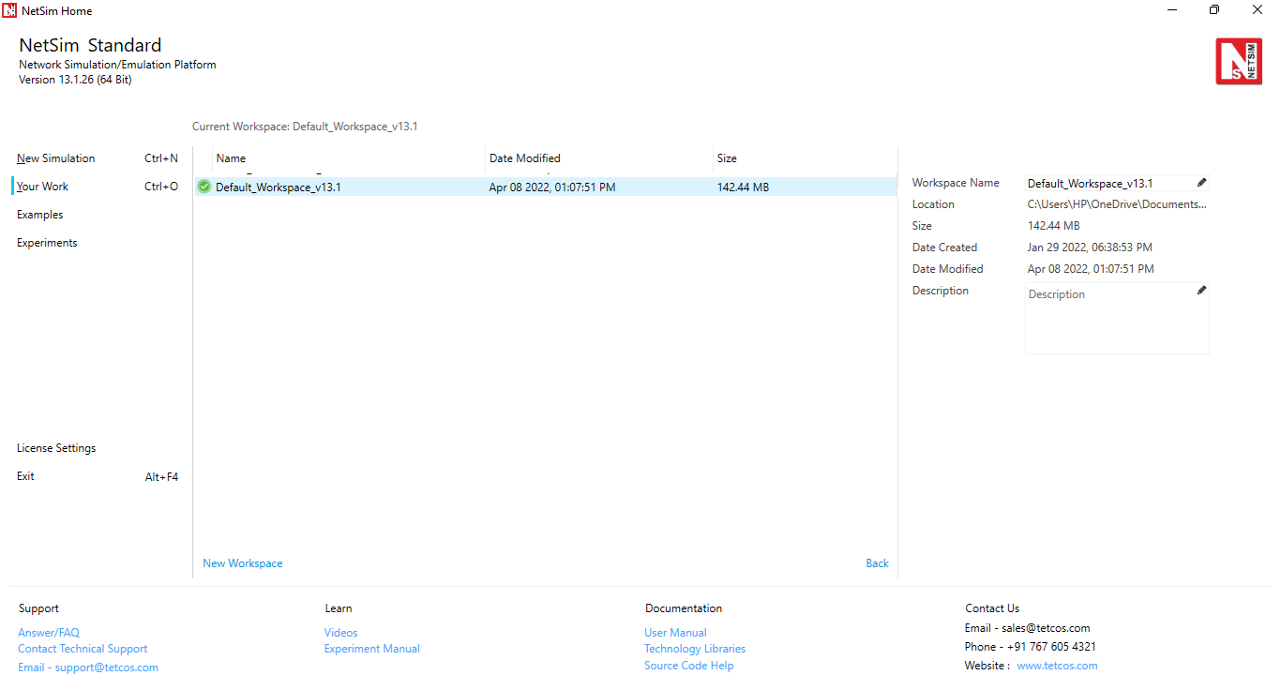Click the workspace Location path value
Image resolution: width=1281 pixels, height=675 pixels.
1118,204
